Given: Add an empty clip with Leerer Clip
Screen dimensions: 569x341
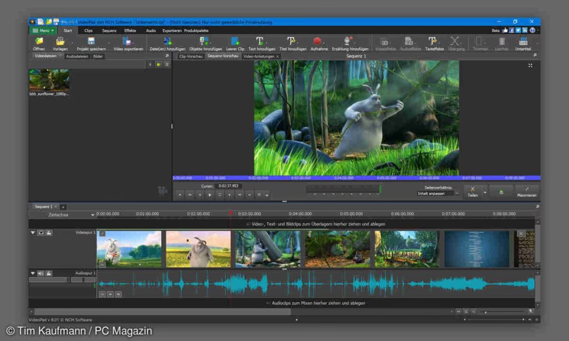Looking at the screenshot, I should click(x=235, y=42).
